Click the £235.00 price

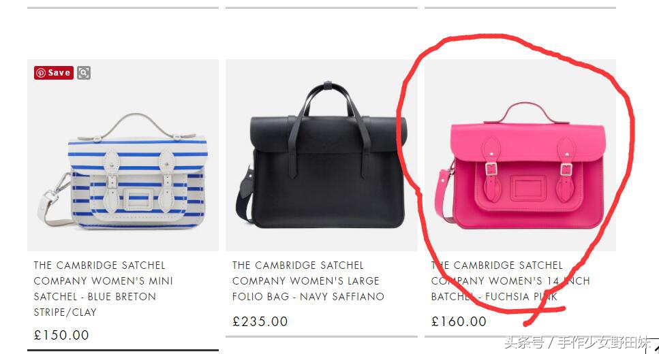[x=260, y=322]
